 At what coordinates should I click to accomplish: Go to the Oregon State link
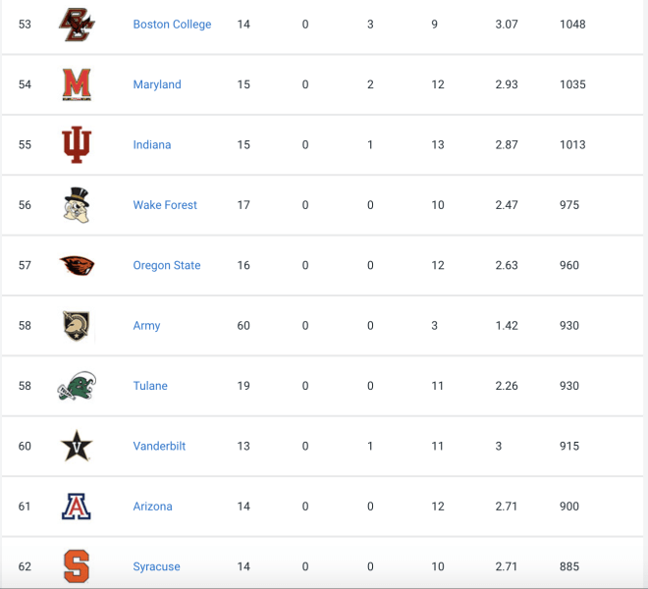pyautogui.click(x=167, y=265)
